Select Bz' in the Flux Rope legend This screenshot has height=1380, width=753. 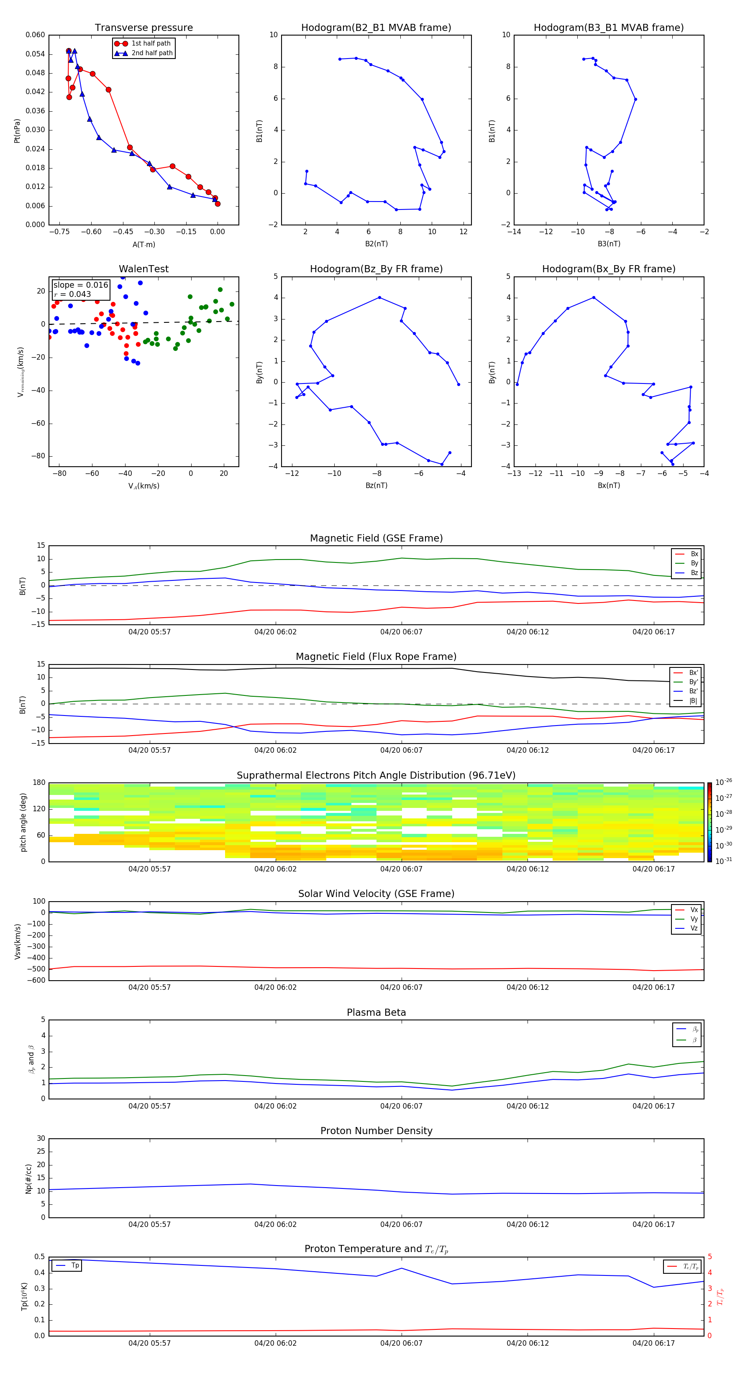click(686, 691)
